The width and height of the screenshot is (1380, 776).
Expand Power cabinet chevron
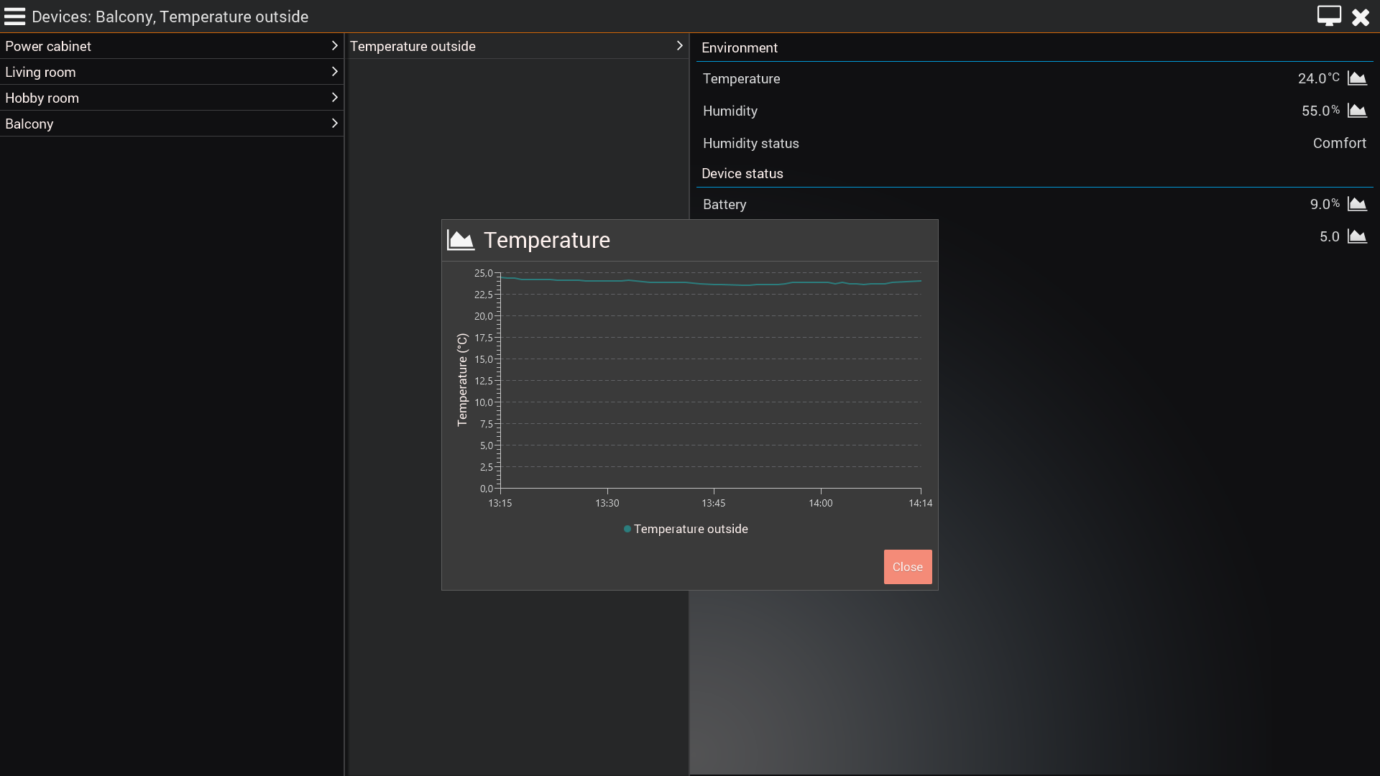point(334,46)
